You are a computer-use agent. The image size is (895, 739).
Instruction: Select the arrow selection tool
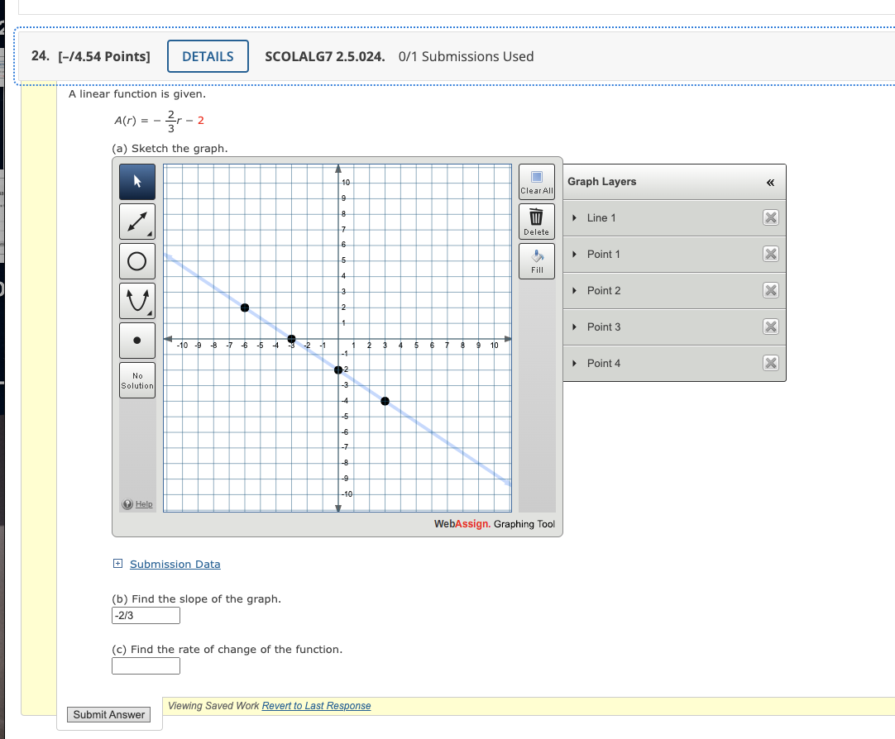[136, 181]
